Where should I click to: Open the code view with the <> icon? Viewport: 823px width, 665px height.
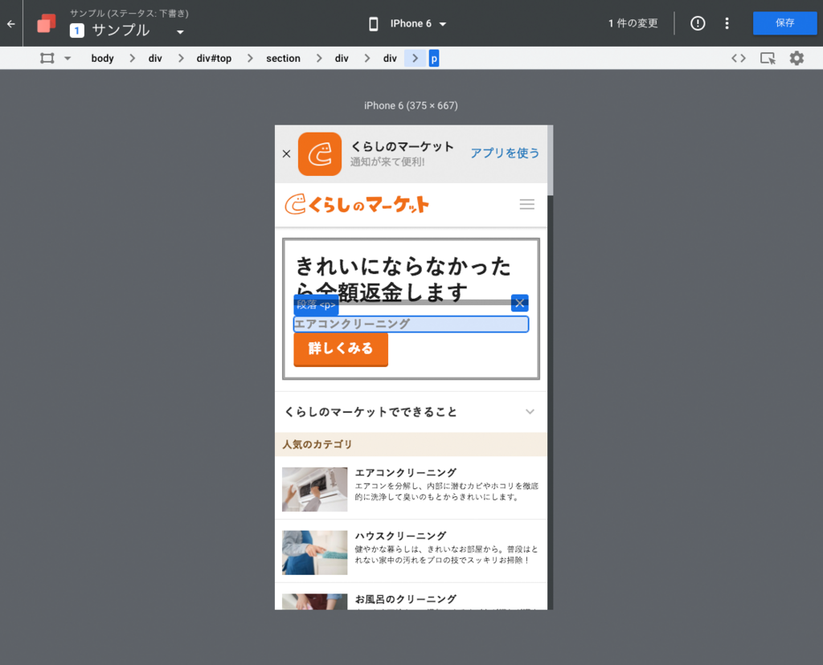tap(739, 58)
